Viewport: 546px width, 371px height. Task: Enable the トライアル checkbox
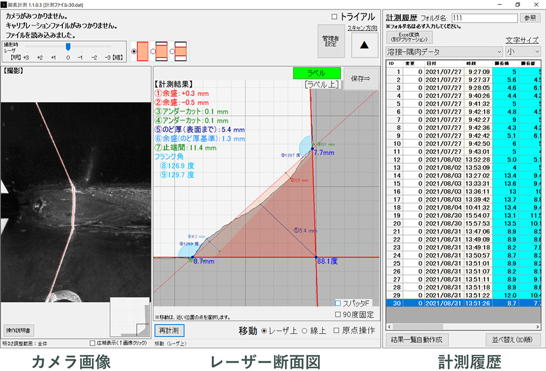click(x=334, y=17)
